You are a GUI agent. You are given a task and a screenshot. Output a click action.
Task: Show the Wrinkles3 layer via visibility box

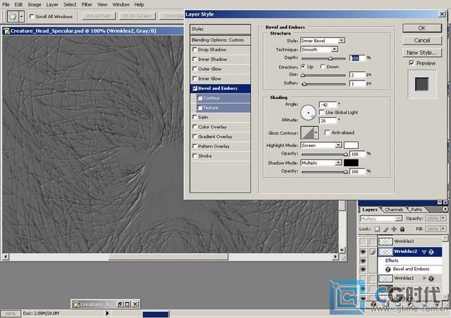pyautogui.click(x=363, y=241)
